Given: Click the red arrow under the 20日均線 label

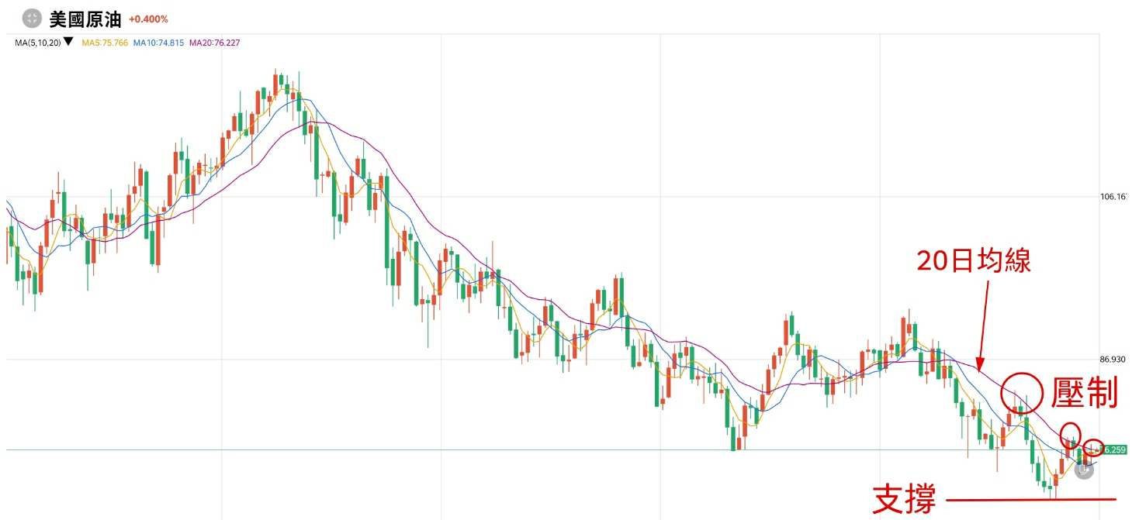Looking at the screenshot, I should coord(983,325).
